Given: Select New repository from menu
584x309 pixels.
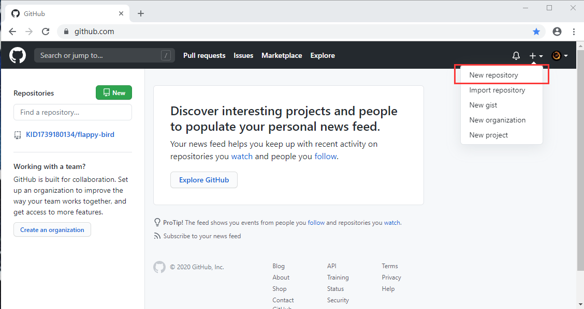Looking at the screenshot, I should pyautogui.click(x=501, y=75).
